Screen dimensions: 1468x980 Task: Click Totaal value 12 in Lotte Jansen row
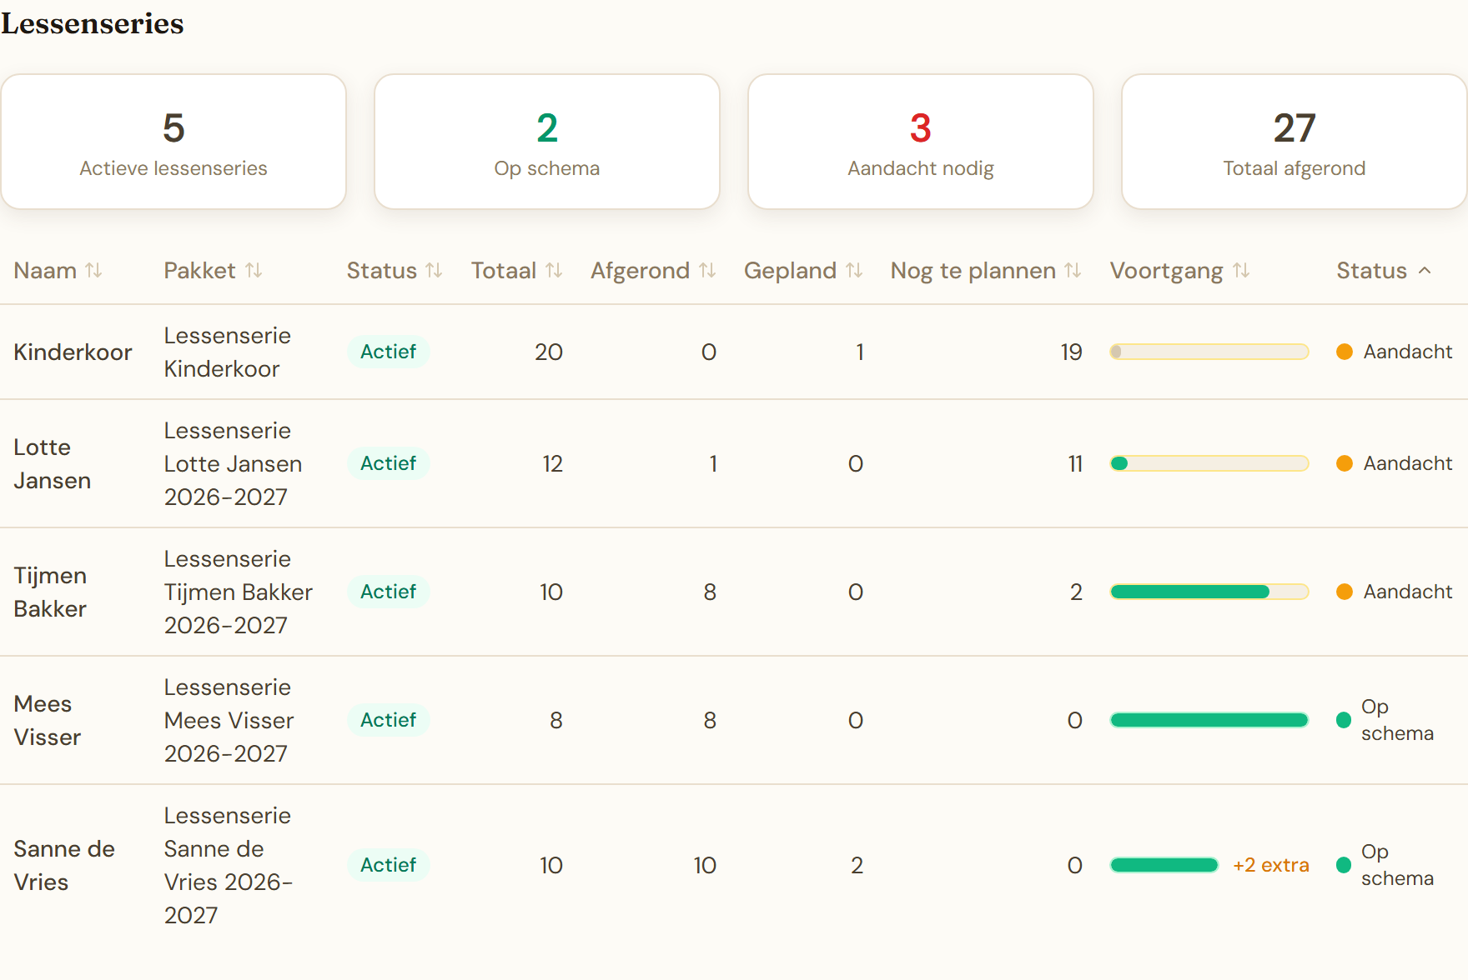(x=553, y=463)
